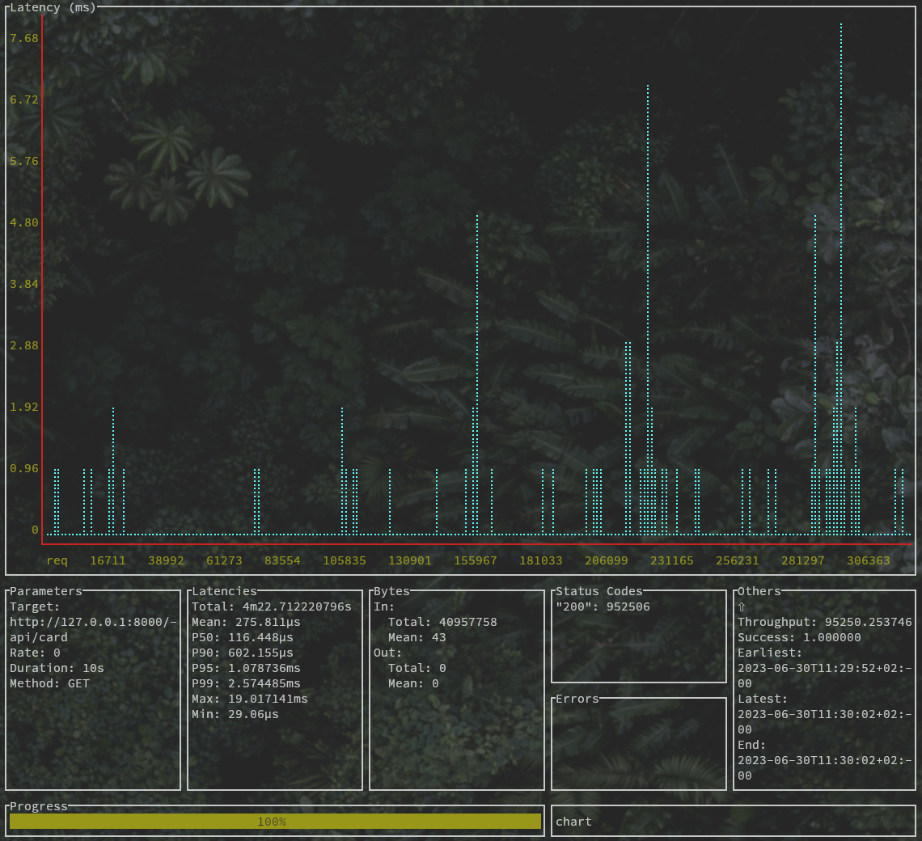Click the 'Out:' label in Bytes
Image resolution: width=922 pixels, height=841 pixels.
click(388, 653)
